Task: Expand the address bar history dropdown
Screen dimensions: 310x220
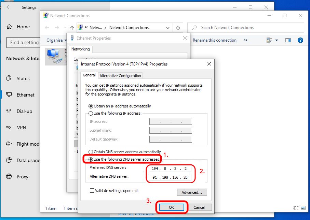Action: [x=168, y=28]
